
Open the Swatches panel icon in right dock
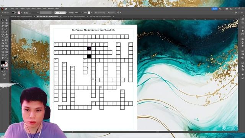[x=242, y=39]
